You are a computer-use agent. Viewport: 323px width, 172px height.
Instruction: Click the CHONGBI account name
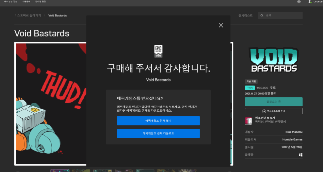tap(318, 2)
